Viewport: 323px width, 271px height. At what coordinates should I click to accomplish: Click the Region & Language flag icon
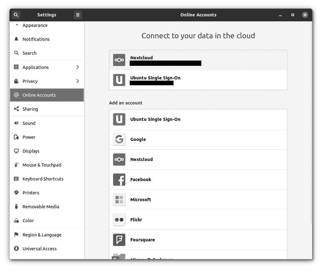pos(16,235)
